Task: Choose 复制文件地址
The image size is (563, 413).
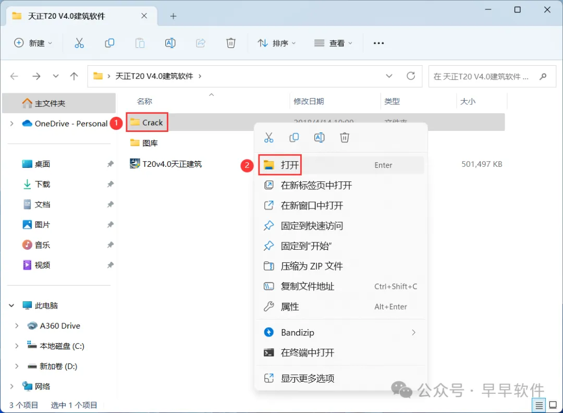Action: [341, 287]
